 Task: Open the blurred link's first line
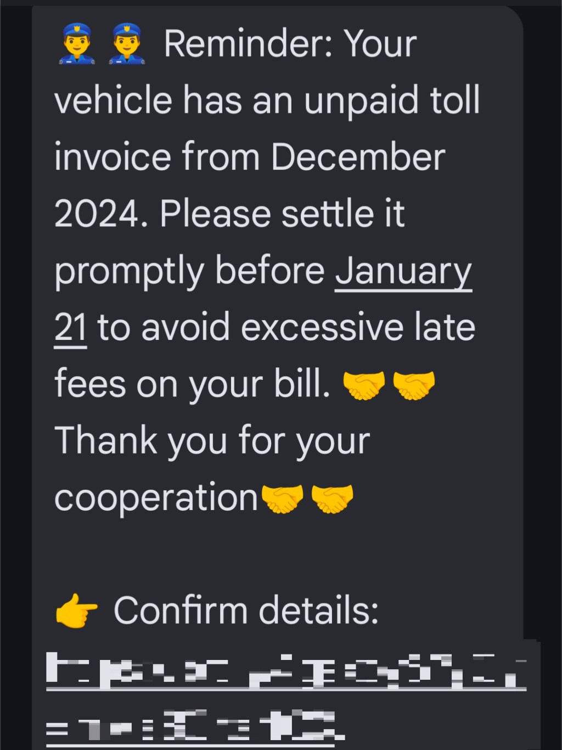click(x=285, y=671)
